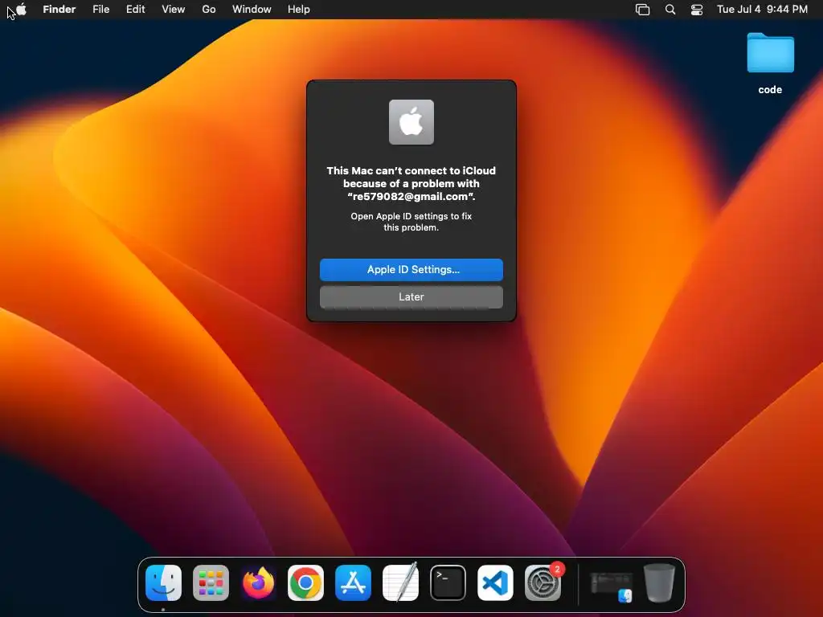
Task: Launch Google Chrome from the Dock
Action: coord(305,583)
